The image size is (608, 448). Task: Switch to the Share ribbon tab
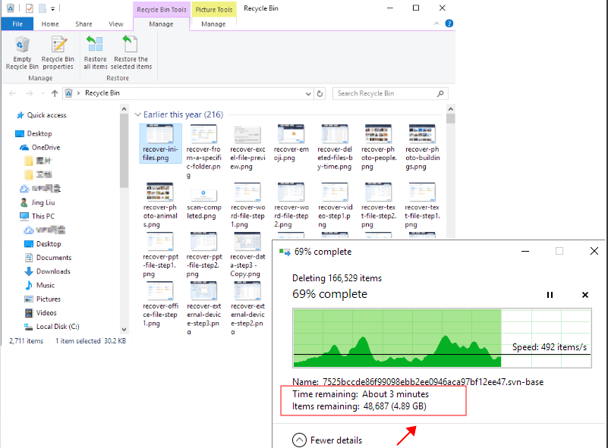(83, 24)
